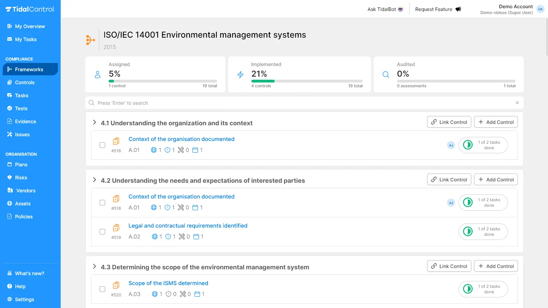Click control icon for Legal and contractual requirements
Image resolution: width=548 pixels, height=308 pixels.
click(116, 228)
